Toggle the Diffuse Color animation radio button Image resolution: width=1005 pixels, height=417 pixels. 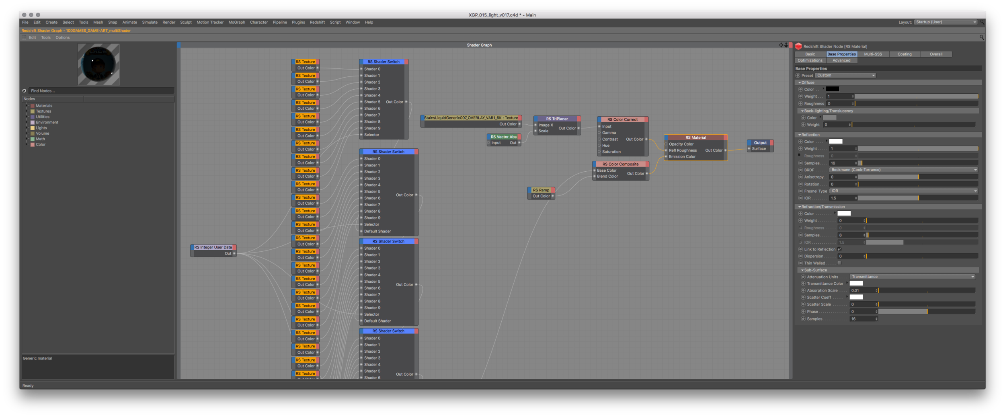tap(800, 90)
